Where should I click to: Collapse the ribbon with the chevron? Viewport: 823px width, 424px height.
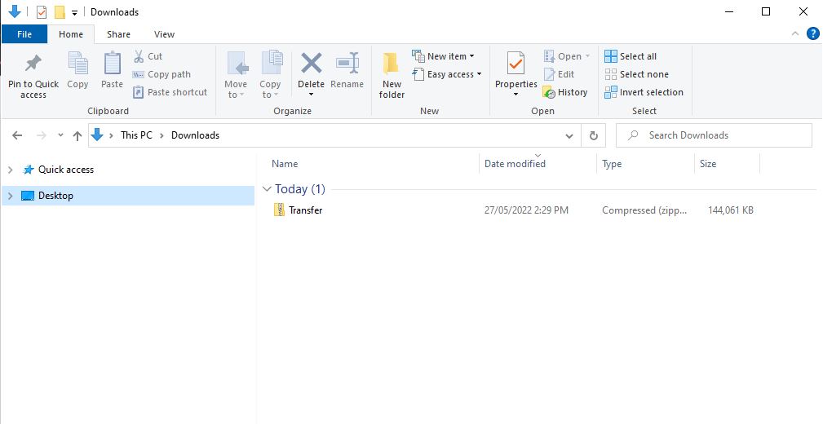[795, 34]
